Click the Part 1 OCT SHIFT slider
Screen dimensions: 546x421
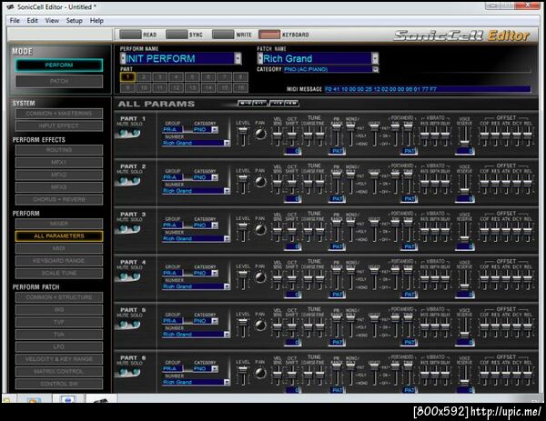(292, 136)
